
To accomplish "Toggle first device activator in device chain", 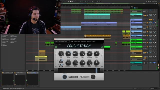I will pyautogui.click(x=2, y=73).
